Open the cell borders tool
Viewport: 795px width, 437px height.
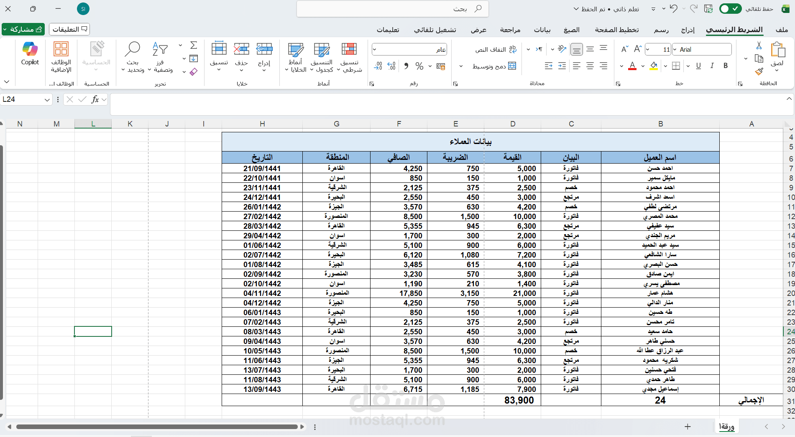pyautogui.click(x=676, y=66)
